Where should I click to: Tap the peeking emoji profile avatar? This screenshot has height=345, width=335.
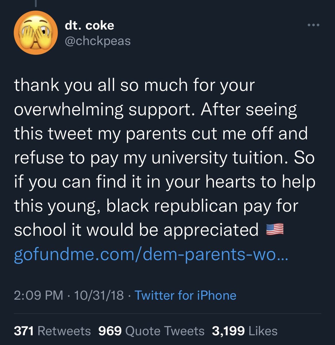[x=36, y=32]
